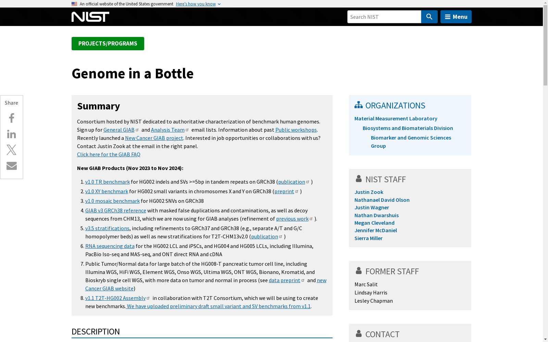Open the New Cancer GIAB project link
The height and width of the screenshot is (342, 548).
154,138
